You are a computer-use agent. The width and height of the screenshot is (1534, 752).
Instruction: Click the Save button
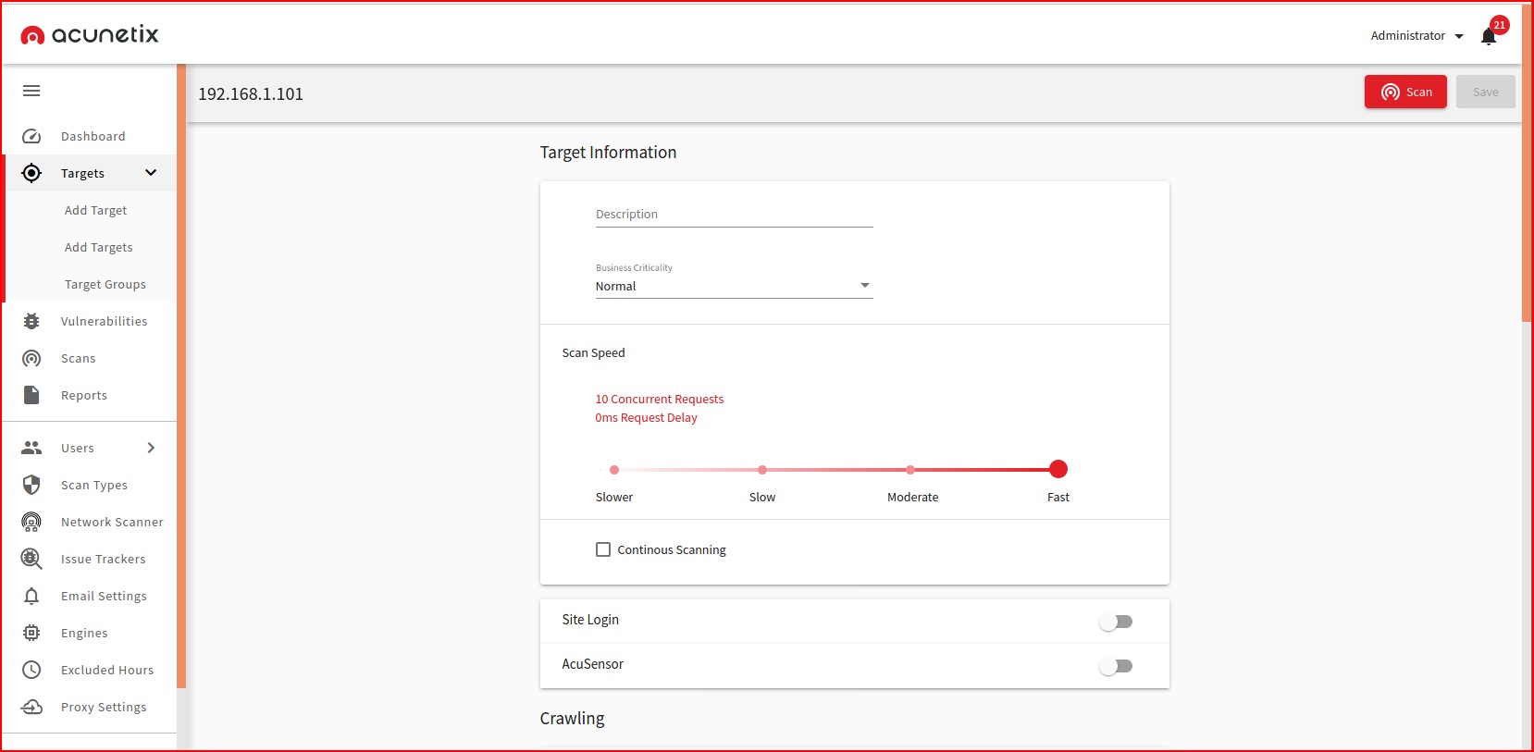coord(1486,92)
